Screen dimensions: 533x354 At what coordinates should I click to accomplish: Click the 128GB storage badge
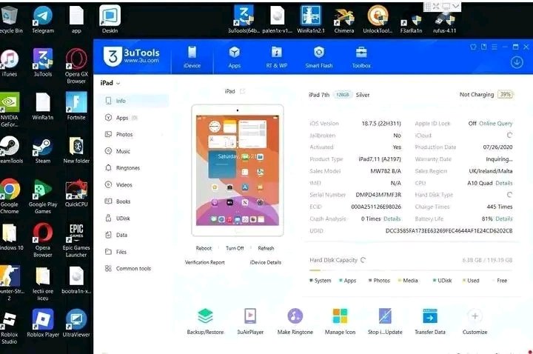(x=343, y=95)
